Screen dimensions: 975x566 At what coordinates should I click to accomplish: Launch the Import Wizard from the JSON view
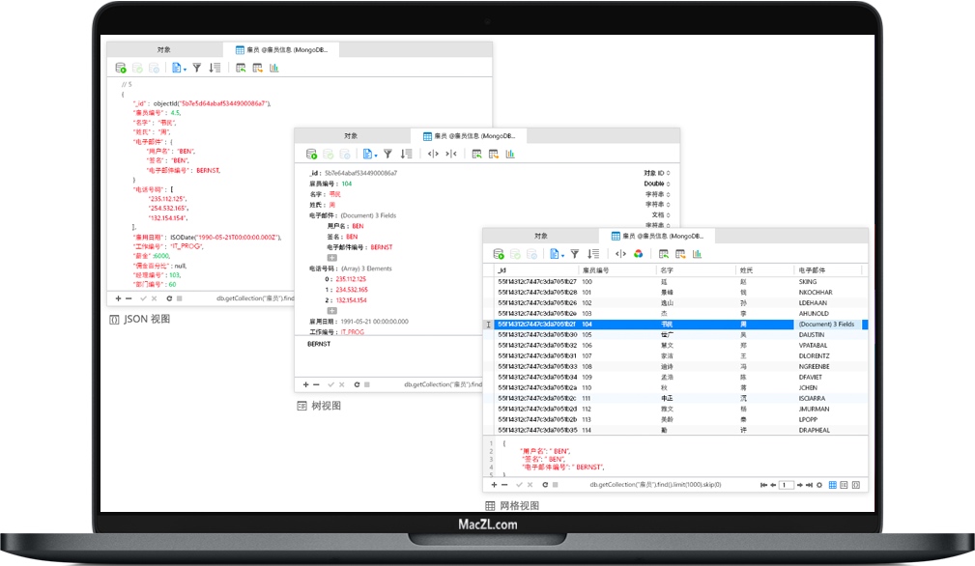tap(242, 69)
